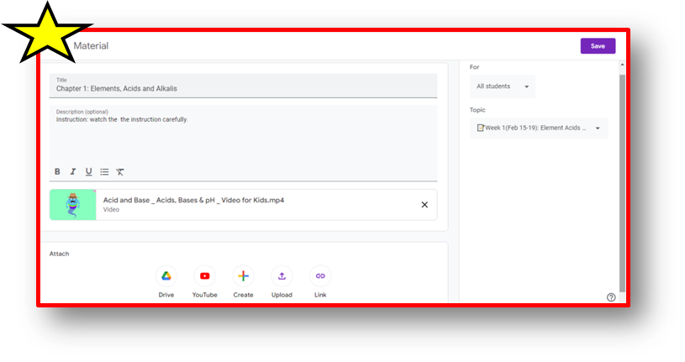The image size is (685, 362).
Task: Click the video file name Acid and Base
Action: (x=193, y=200)
